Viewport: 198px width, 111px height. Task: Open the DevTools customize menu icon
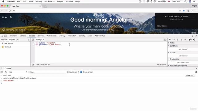pos(192,36)
